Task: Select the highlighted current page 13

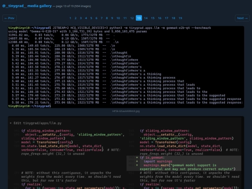Action: pos(139,18)
